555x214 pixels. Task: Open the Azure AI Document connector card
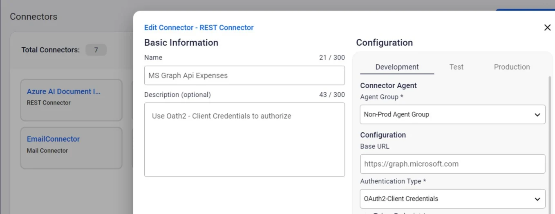(x=71, y=100)
